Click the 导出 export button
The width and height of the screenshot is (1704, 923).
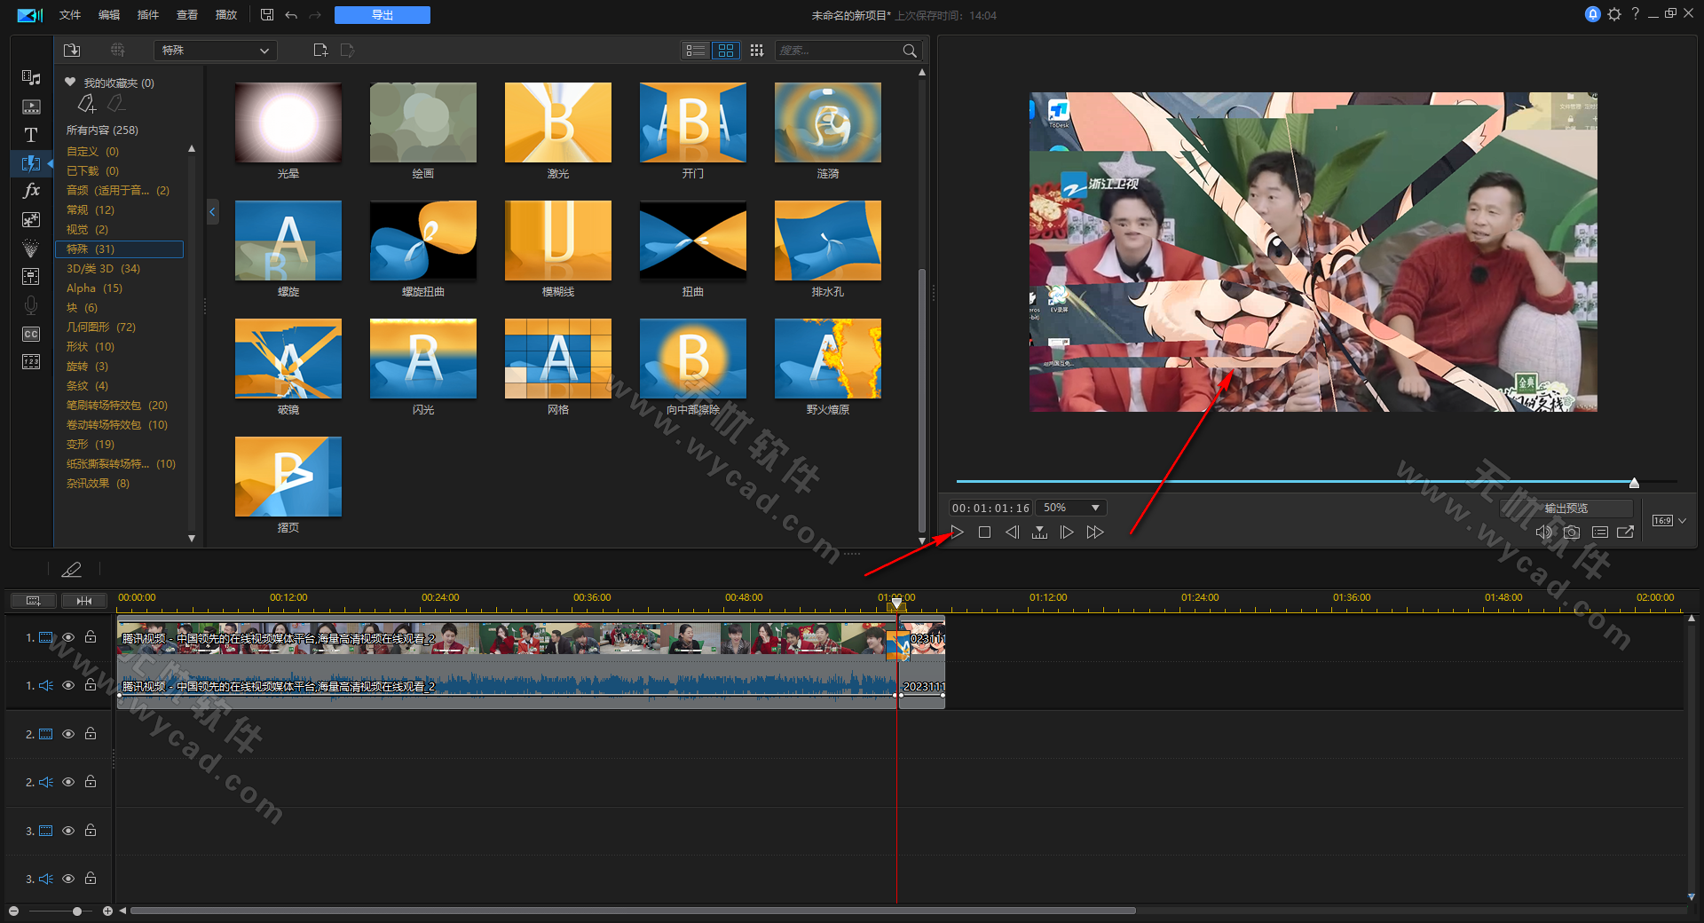pyautogui.click(x=383, y=15)
